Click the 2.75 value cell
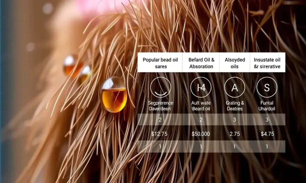This screenshot has height=183, width=306. click(x=235, y=134)
